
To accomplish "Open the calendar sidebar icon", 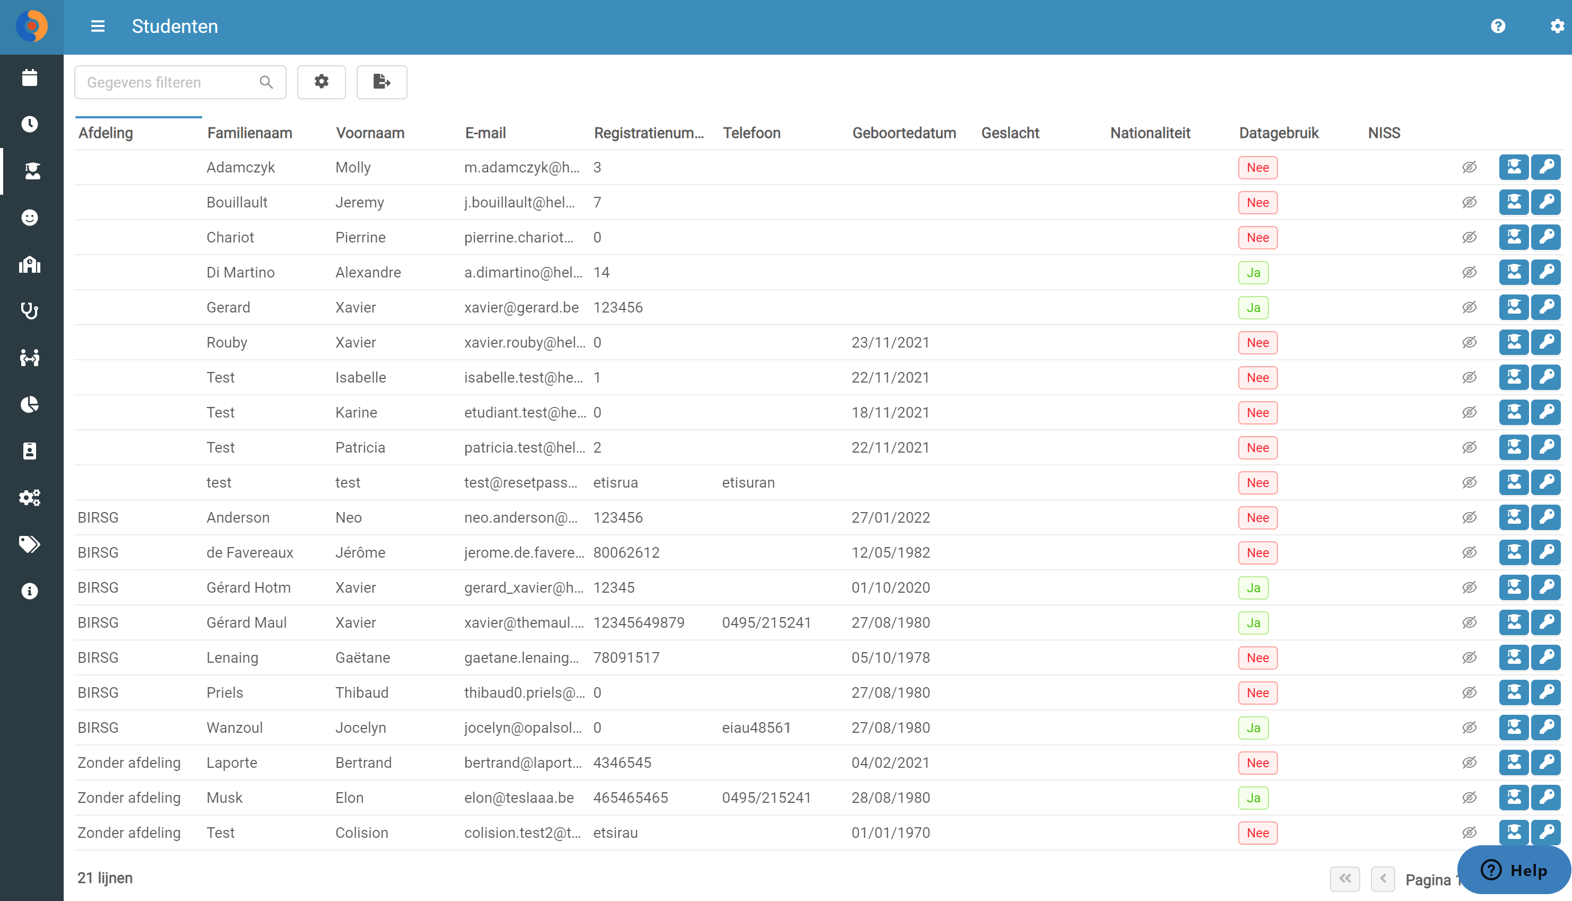I will pyautogui.click(x=30, y=77).
